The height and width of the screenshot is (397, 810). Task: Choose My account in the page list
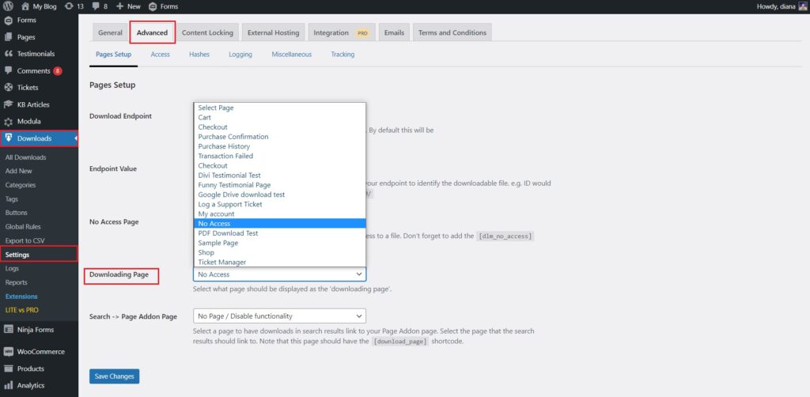pyautogui.click(x=279, y=214)
